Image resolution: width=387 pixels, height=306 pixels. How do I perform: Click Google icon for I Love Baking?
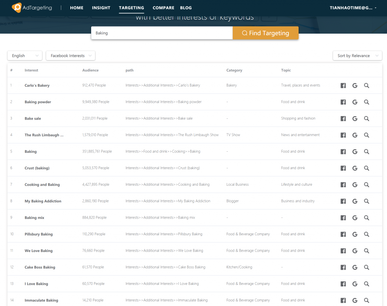point(354,284)
